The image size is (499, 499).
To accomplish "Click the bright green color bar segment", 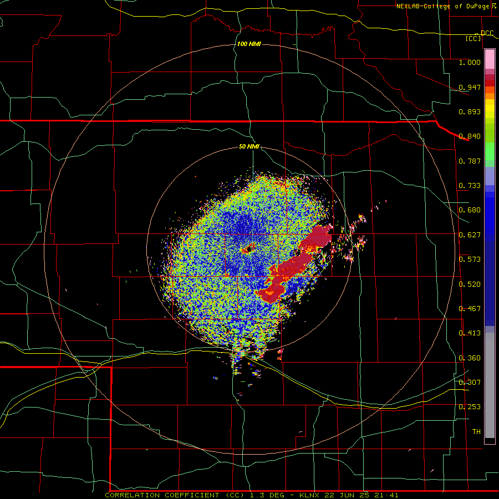I will point(490,152).
